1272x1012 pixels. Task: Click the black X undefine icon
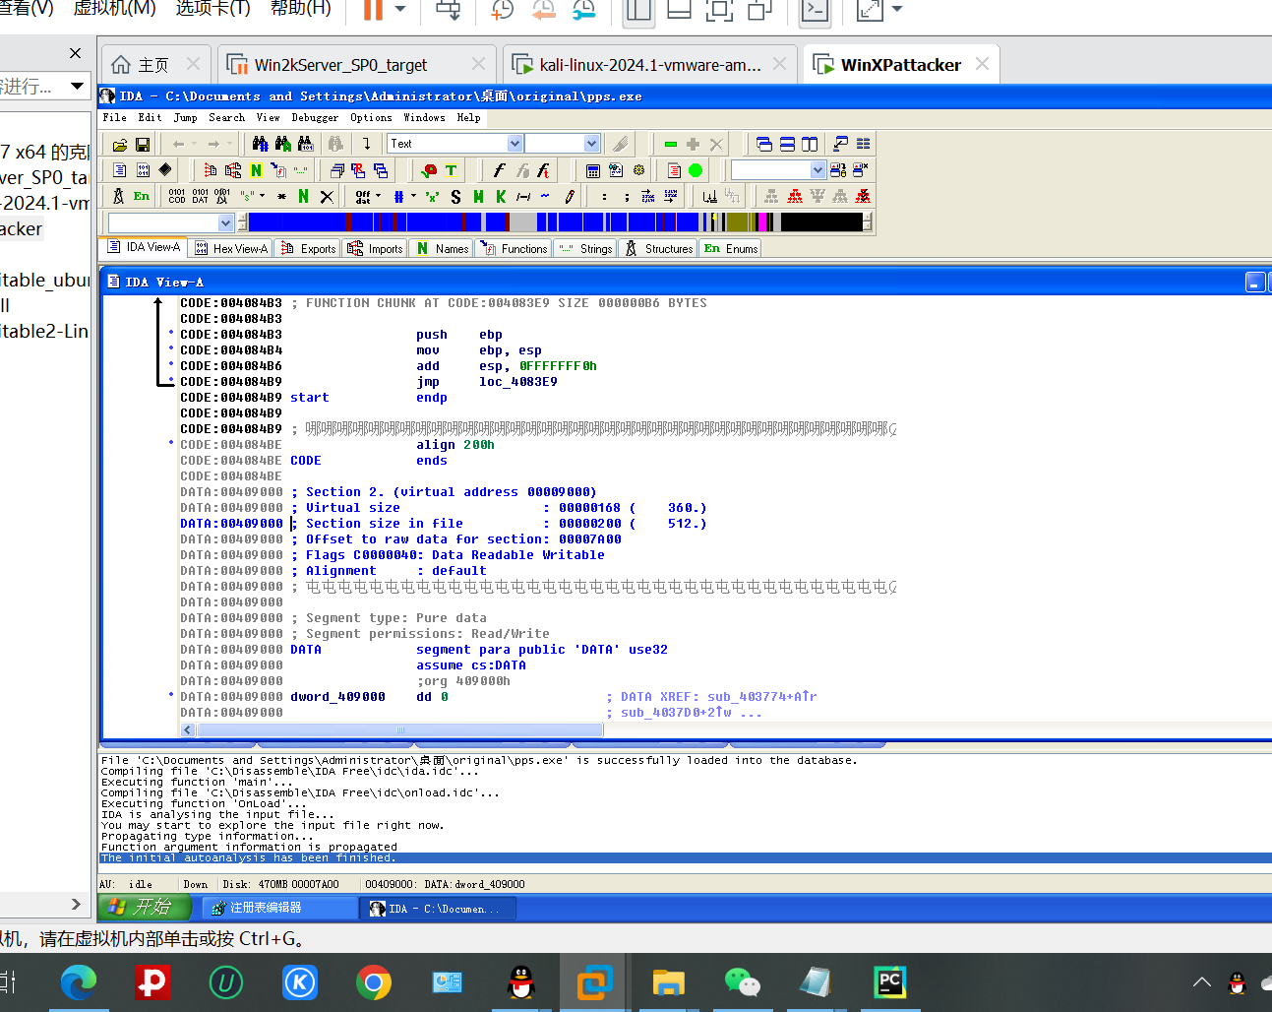(327, 197)
